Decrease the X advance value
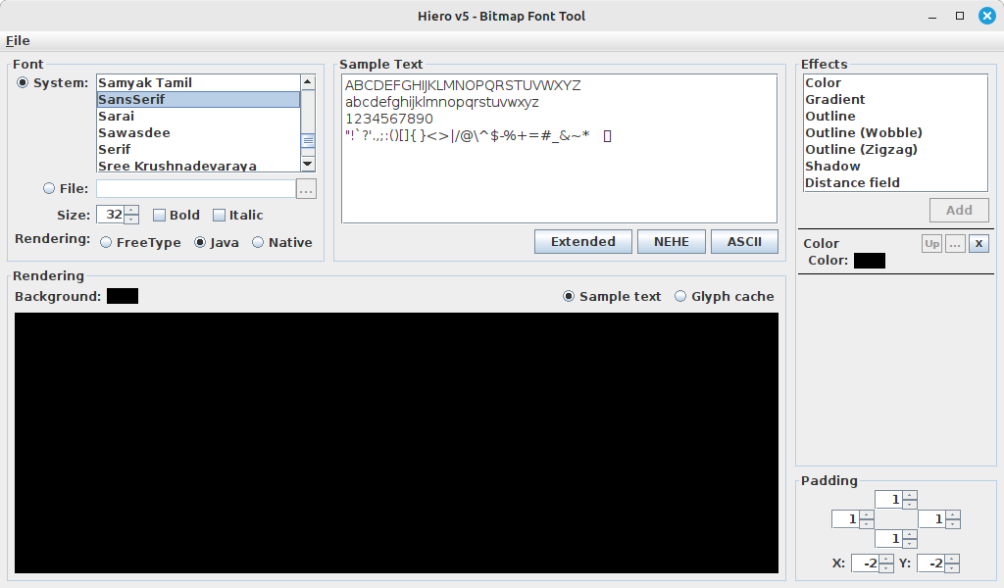Screen dimensions: 1004x588 886,567
